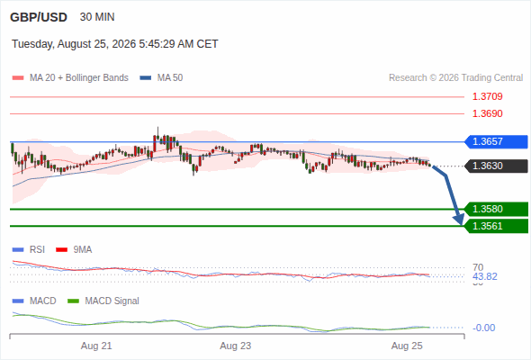This screenshot has width=531, height=360.
Task: Click the Aug 23 date axis label
Action: (236, 346)
